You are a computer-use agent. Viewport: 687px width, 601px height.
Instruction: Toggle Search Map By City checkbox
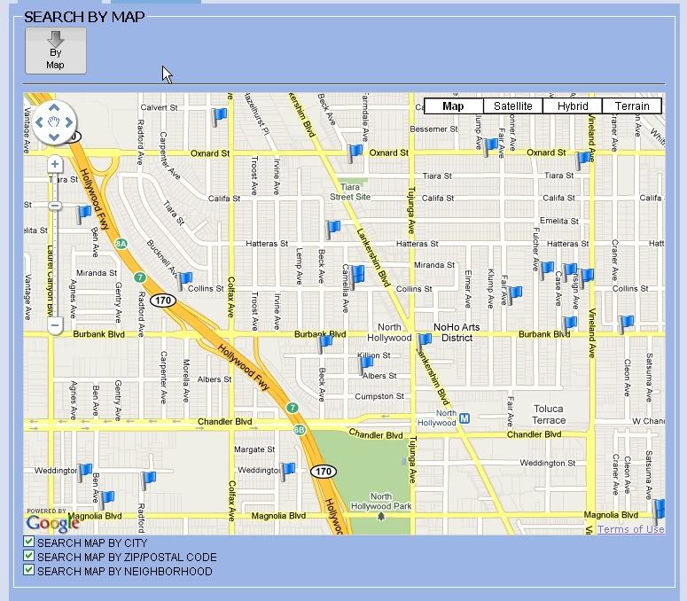pyautogui.click(x=29, y=542)
